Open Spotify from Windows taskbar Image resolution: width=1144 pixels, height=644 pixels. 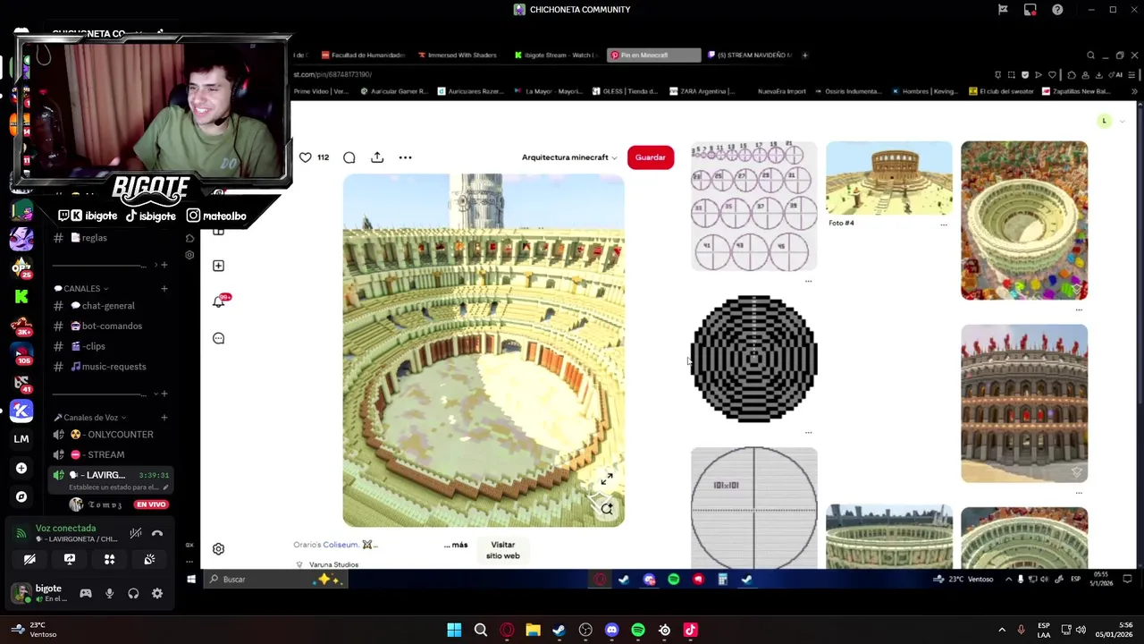(x=638, y=630)
